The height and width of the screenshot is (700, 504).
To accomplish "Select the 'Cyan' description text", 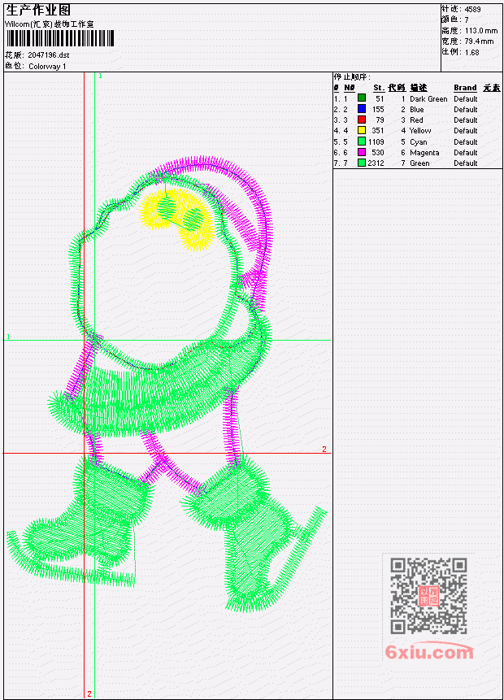I will (419, 142).
